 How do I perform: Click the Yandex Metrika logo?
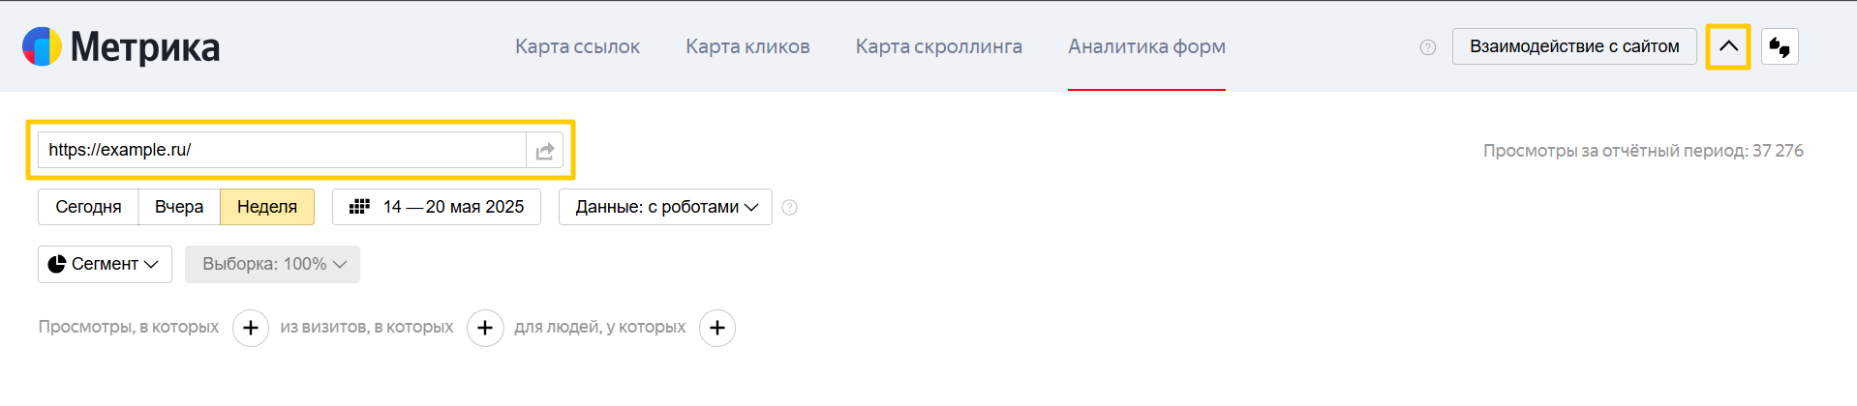[x=121, y=46]
